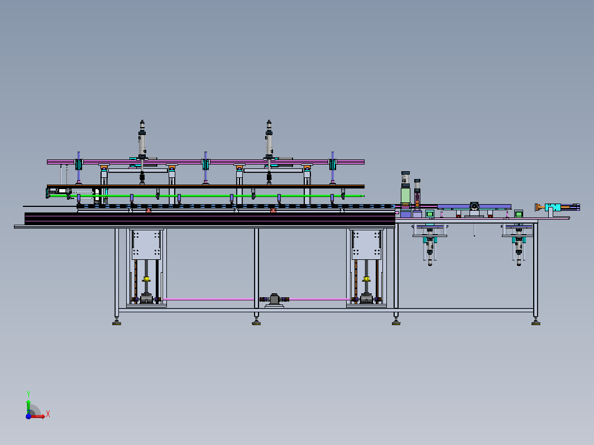Select the right lifter mounting plate with bolt holes

[x=366, y=245]
